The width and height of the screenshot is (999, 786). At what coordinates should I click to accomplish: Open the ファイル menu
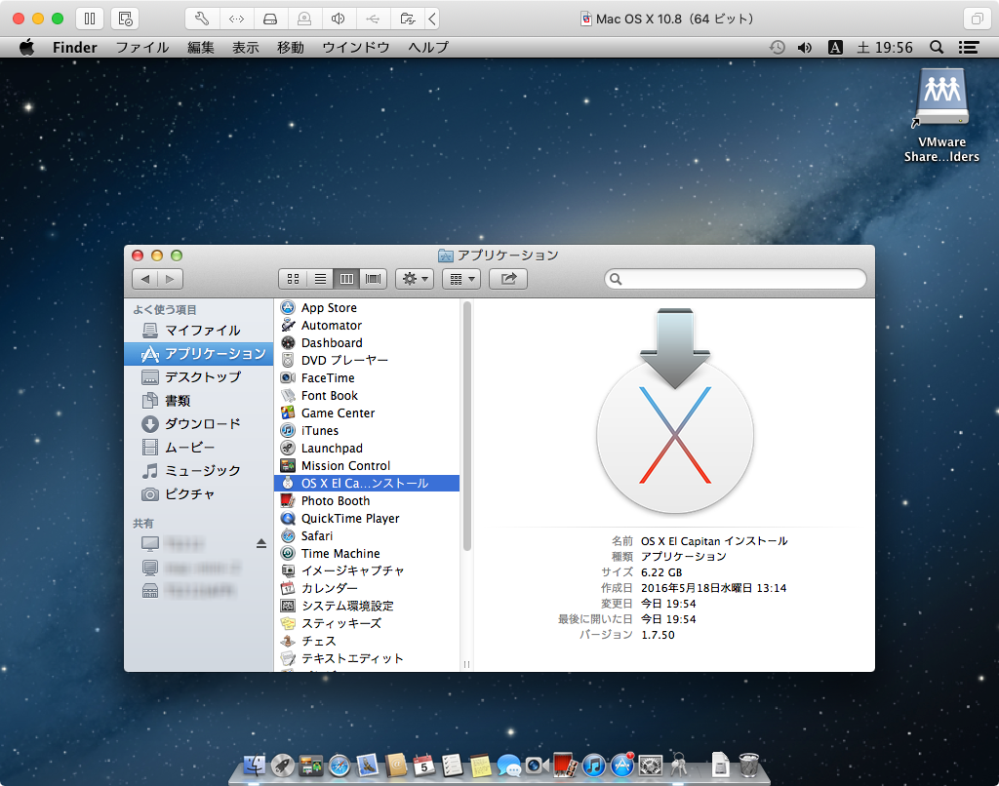pos(142,47)
